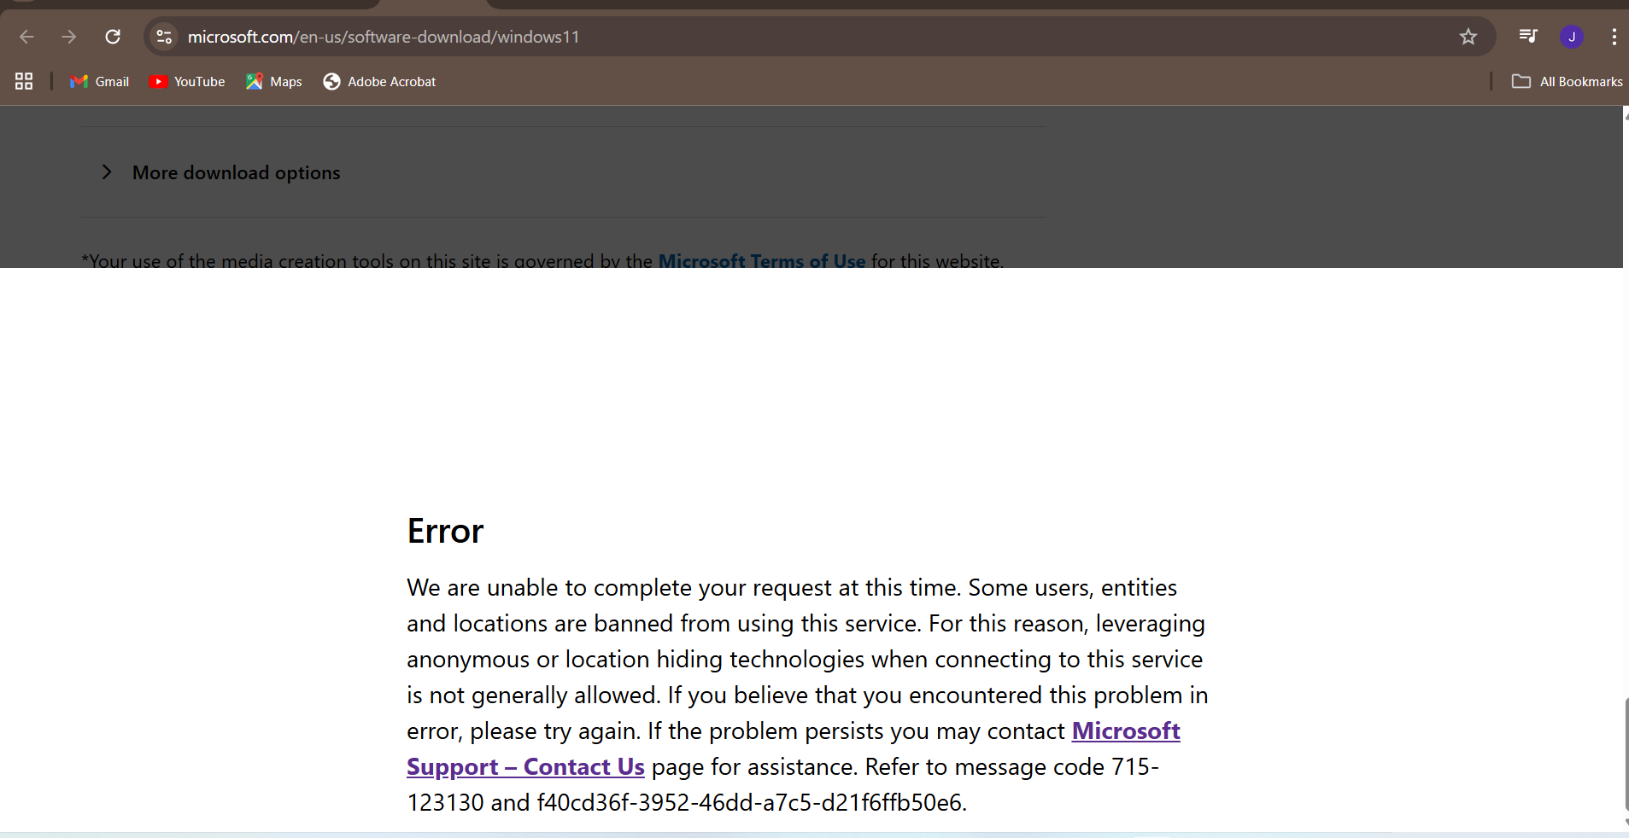1629x838 pixels.
Task: Bookmark this page with the star icon
Action: (x=1468, y=37)
